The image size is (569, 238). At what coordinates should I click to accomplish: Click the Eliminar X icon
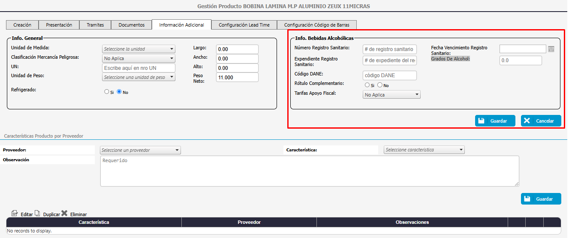[64, 214]
